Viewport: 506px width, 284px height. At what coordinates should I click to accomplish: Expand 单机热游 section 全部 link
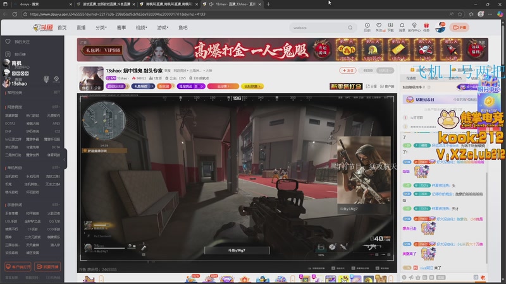click(x=56, y=168)
